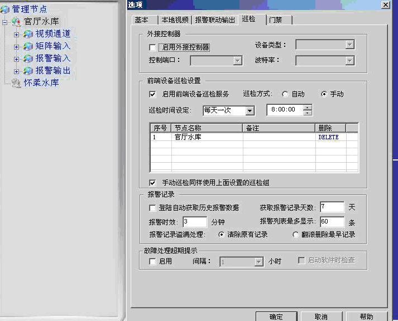Click the 8:00:00 time spinner up arrow

coord(308,108)
